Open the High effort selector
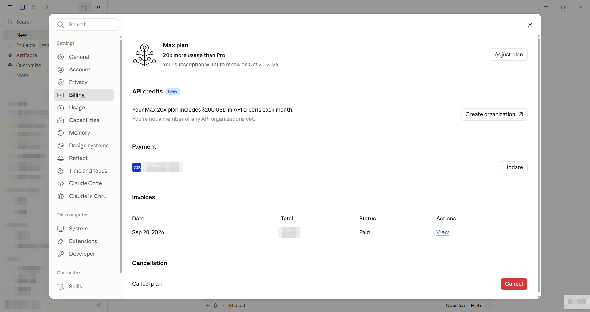Viewport: 590px width, 312px height. click(476, 306)
